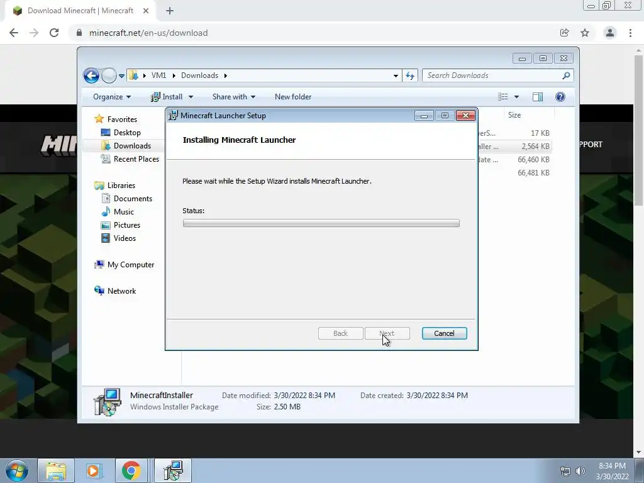Click the search magnifier icon in Explorer
This screenshot has height=483, width=644.
567,75
